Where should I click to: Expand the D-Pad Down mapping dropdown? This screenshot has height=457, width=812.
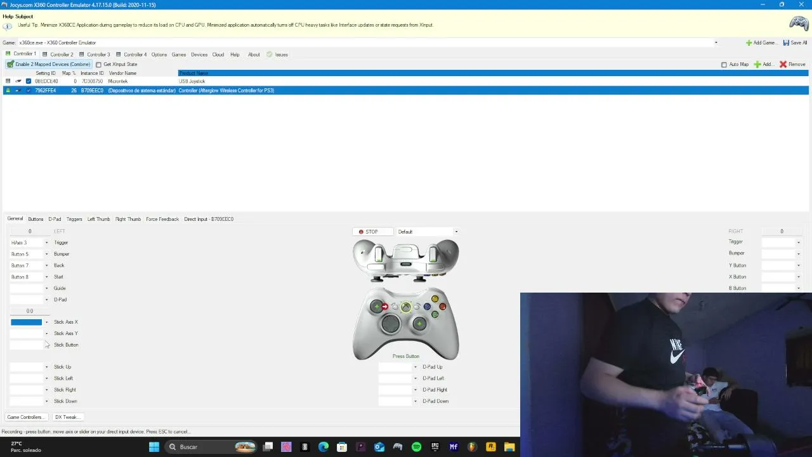(x=416, y=401)
